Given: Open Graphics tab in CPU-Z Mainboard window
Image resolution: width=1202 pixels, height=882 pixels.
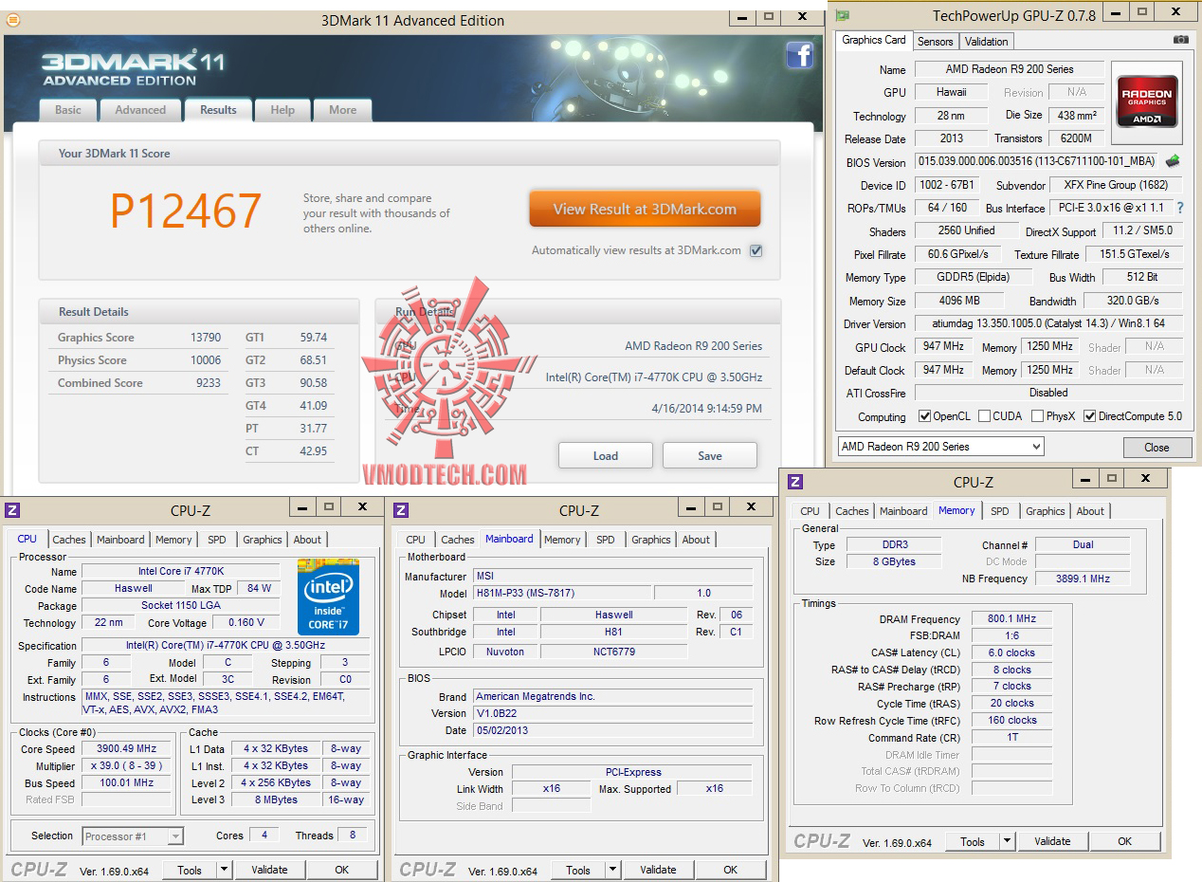Looking at the screenshot, I should (651, 540).
